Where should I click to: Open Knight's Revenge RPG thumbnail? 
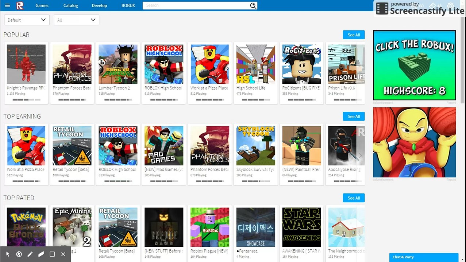[x=26, y=64]
